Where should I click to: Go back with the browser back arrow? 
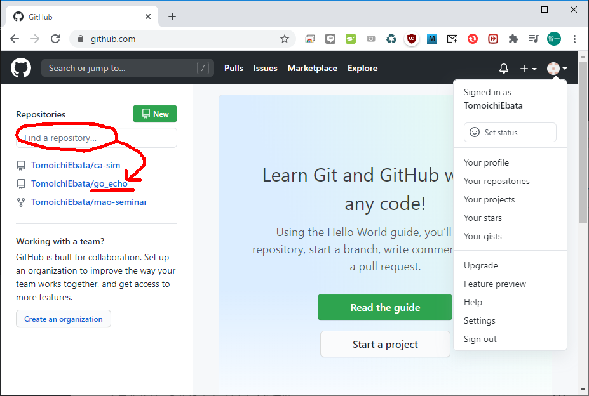[x=15, y=39]
